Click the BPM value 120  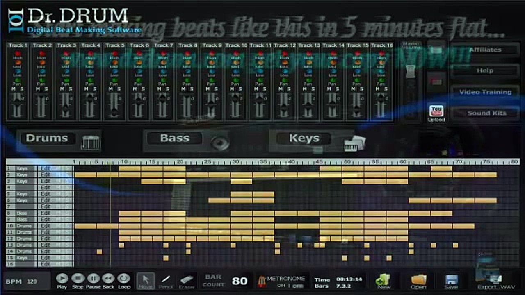coord(32,282)
